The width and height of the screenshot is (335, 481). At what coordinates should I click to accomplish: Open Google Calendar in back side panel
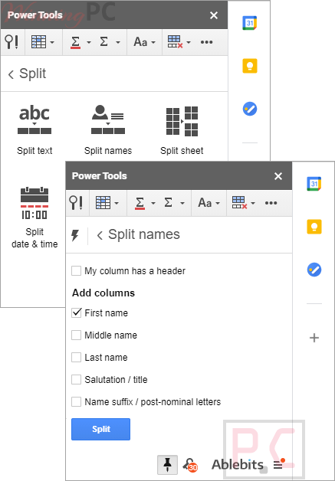point(250,23)
